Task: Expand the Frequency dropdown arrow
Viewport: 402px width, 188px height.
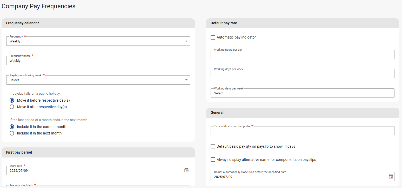Action: [x=186, y=41]
